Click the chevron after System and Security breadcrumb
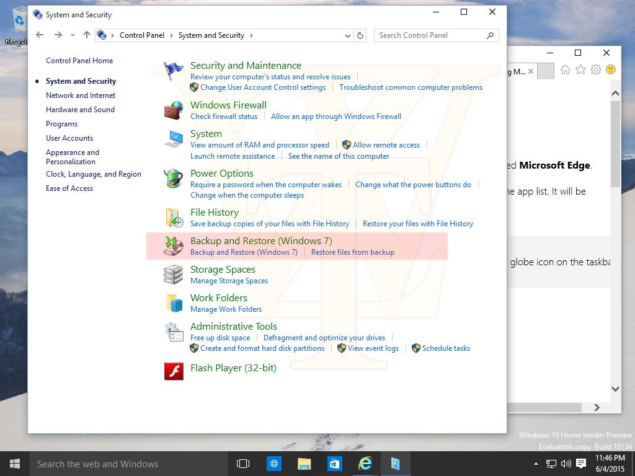 pyautogui.click(x=251, y=35)
